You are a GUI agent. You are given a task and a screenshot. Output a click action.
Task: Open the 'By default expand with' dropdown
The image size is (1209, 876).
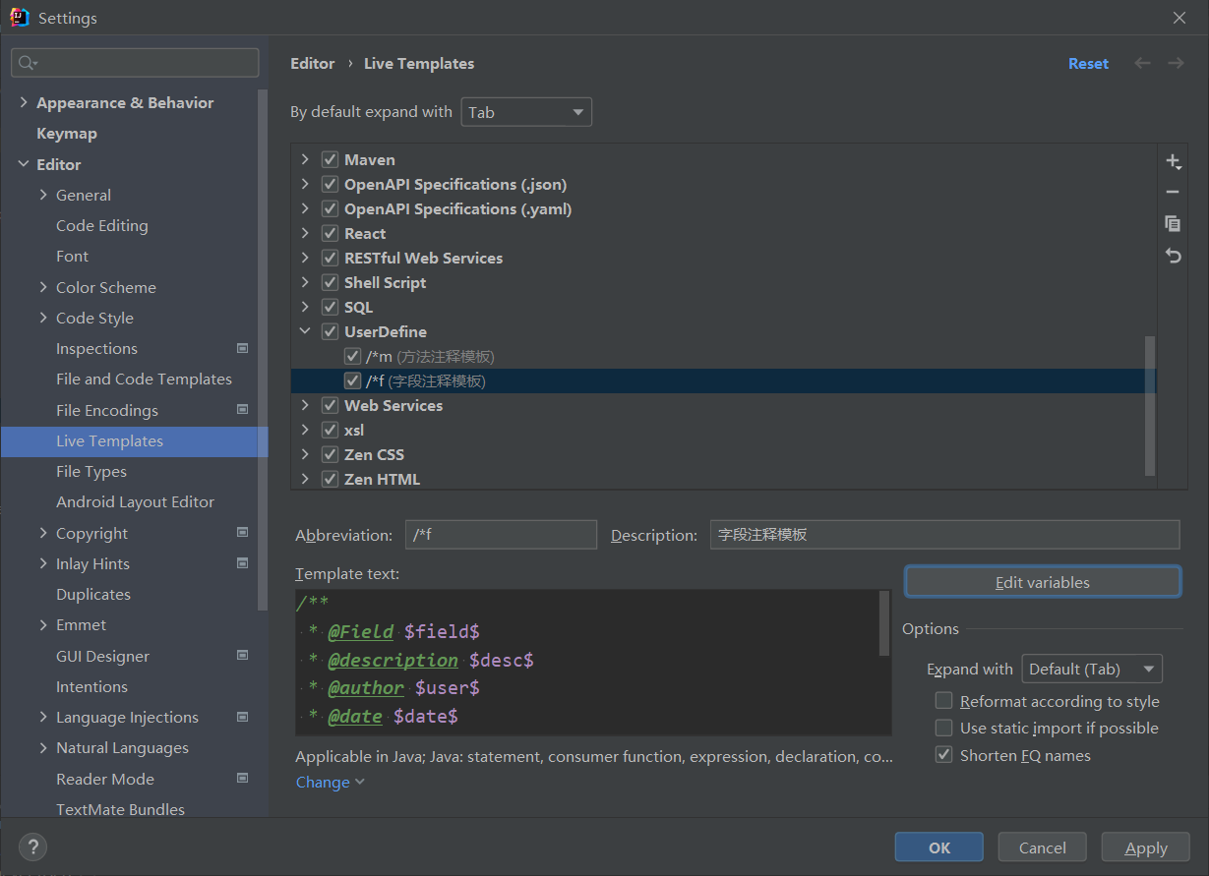click(x=526, y=112)
